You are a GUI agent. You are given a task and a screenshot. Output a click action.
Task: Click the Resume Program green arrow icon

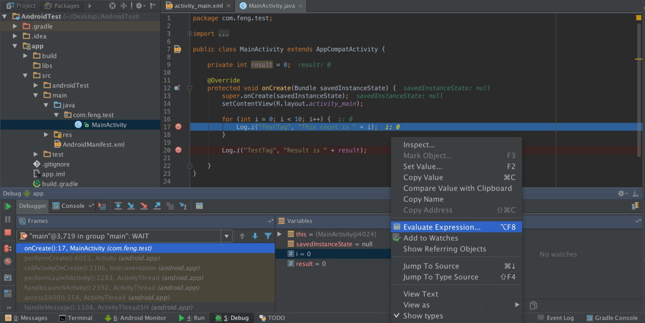[7, 206]
